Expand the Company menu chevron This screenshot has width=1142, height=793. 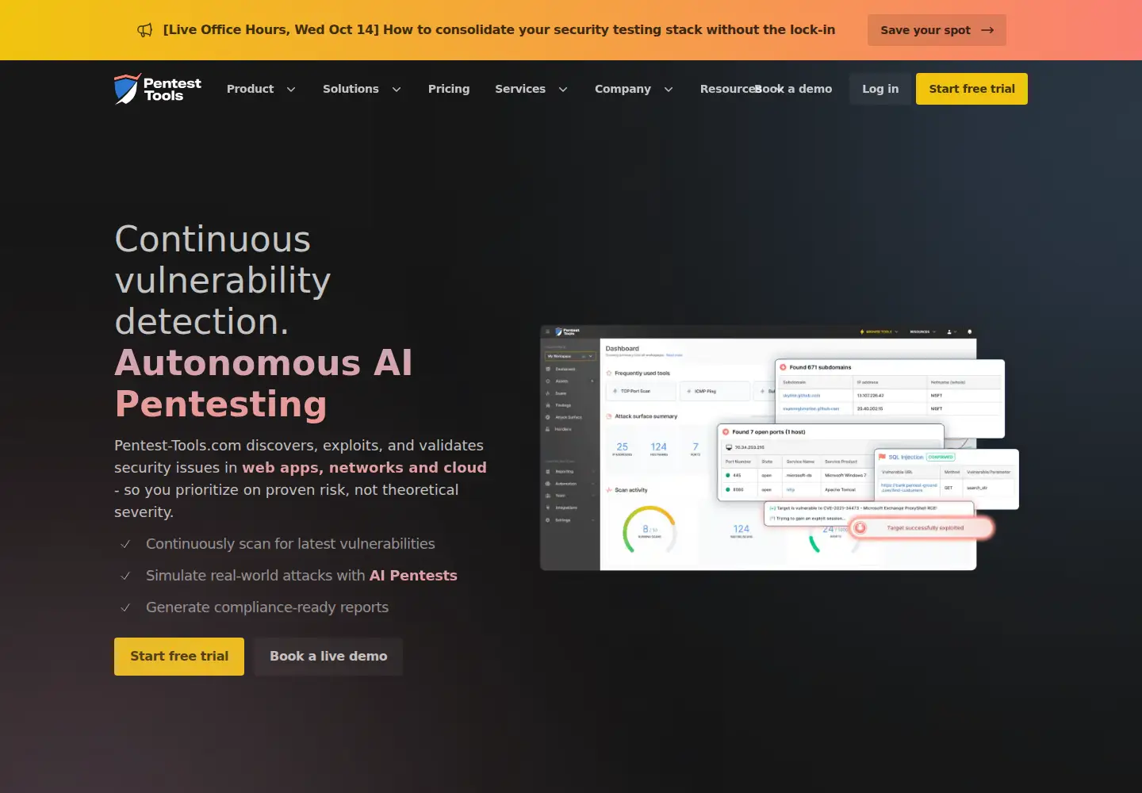point(669,90)
